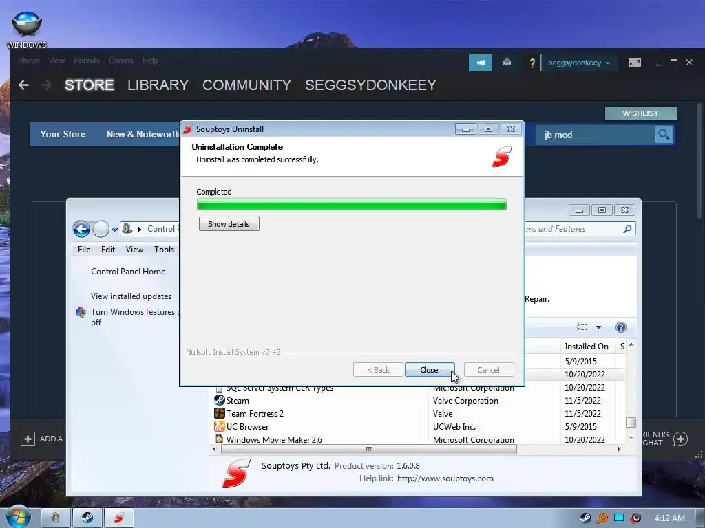The height and width of the screenshot is (528, 705).
Task: Expand the view options dropdown arrow
Action: 598,327
